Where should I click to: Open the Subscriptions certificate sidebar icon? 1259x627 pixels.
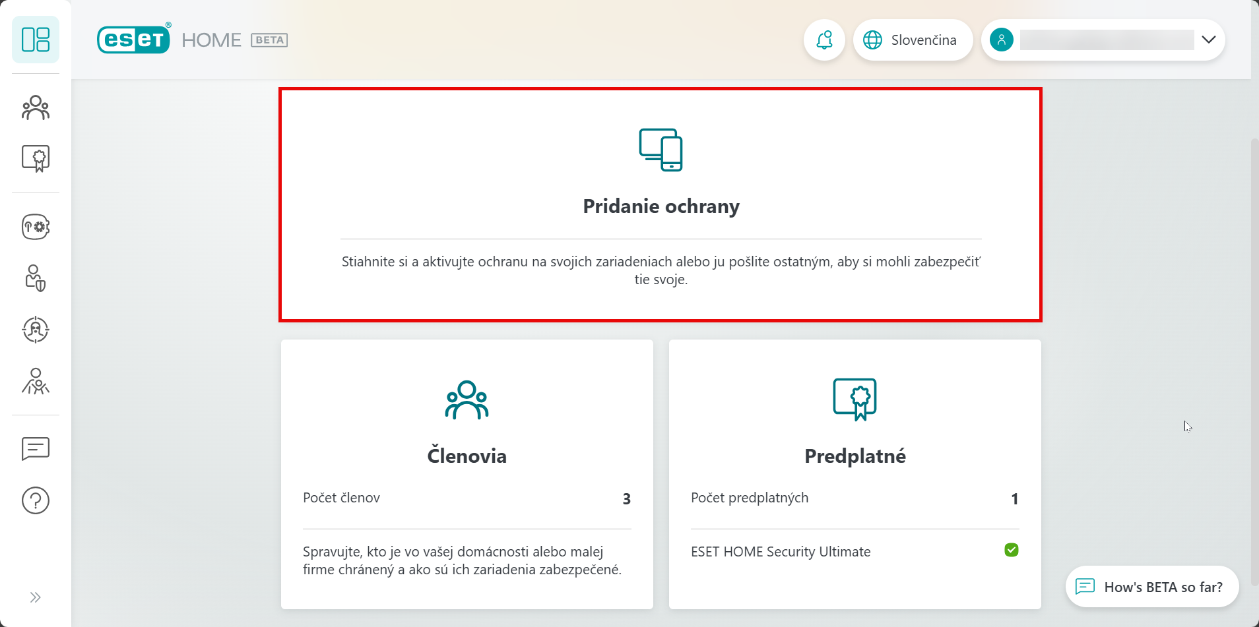point(36,159)
